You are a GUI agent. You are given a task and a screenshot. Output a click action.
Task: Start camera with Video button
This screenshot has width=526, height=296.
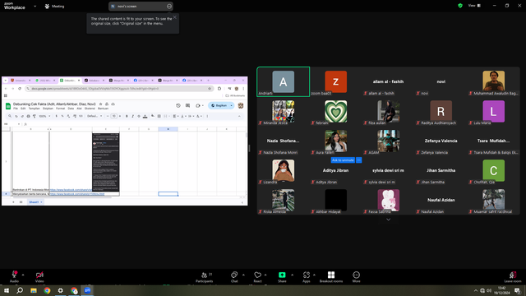click(39, 277)
